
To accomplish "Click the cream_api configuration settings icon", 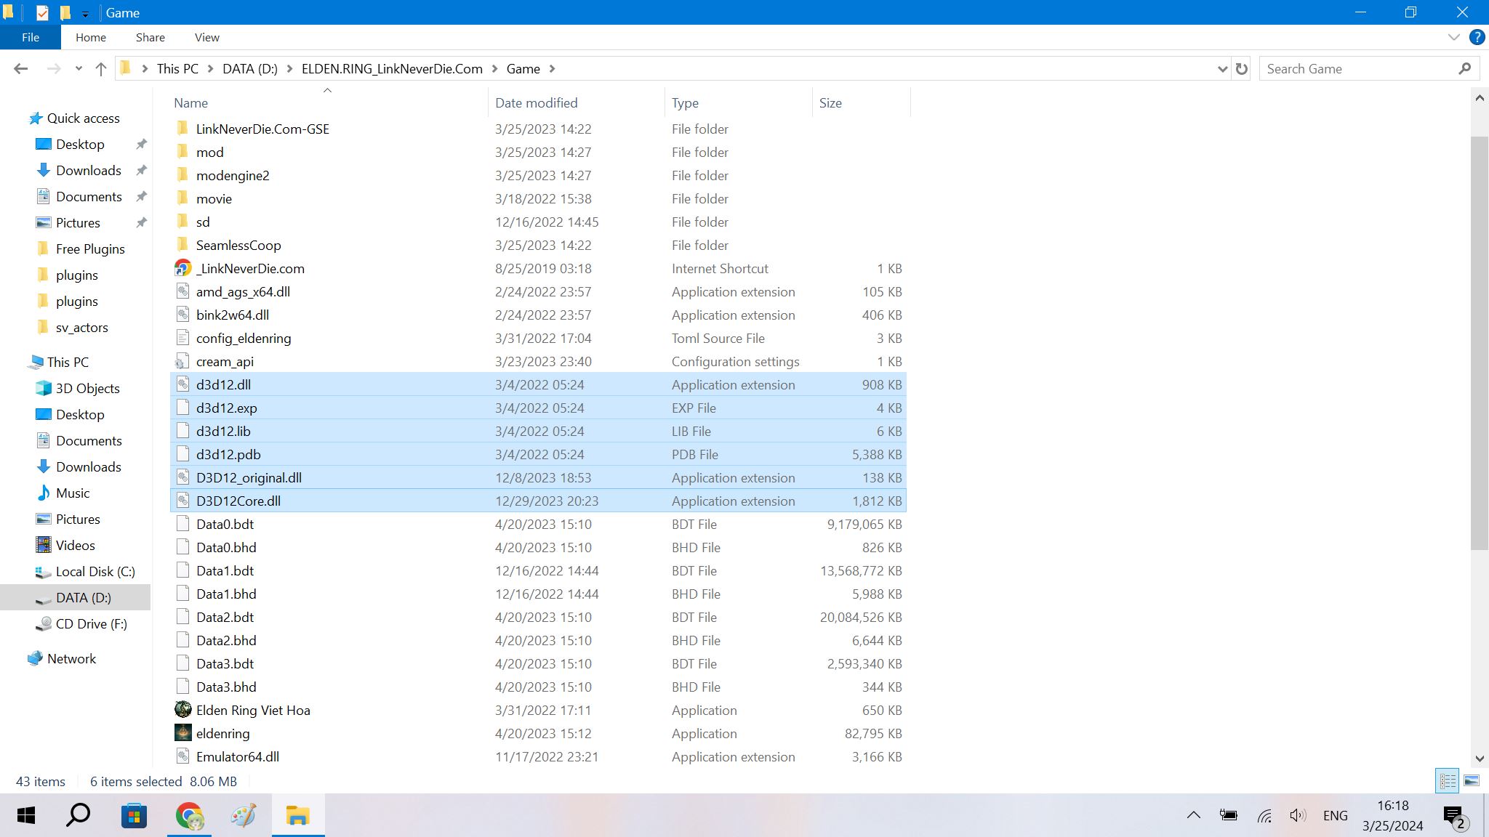I will pos(182,361).
